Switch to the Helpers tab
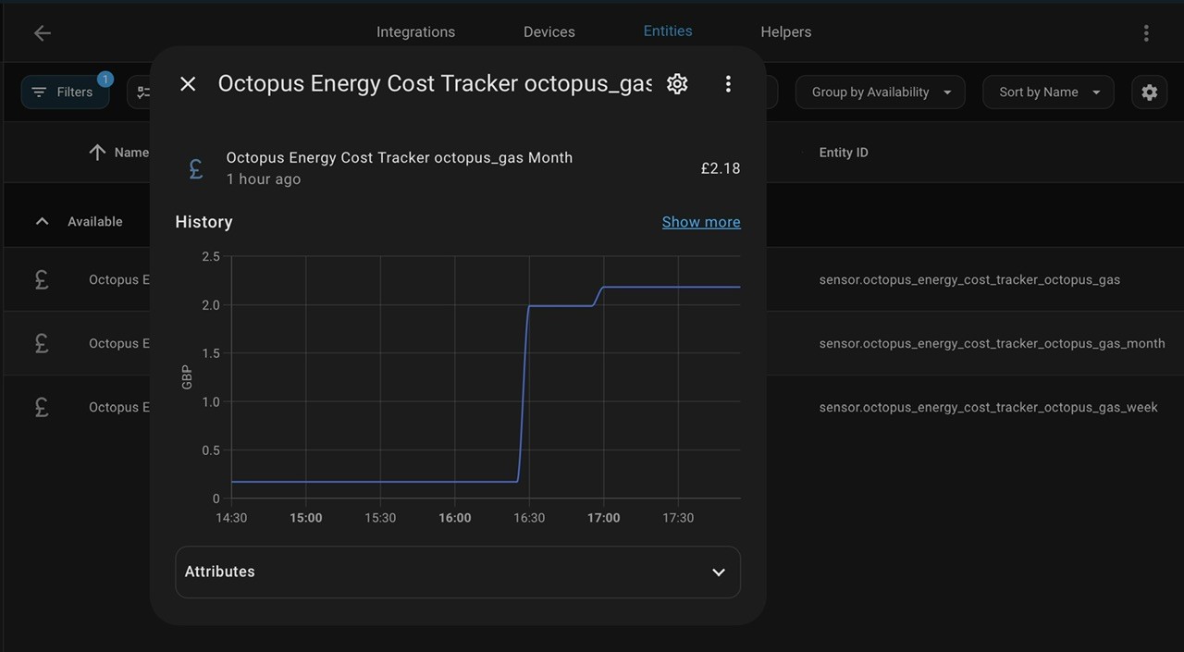Viewport: 1184px width, 652px height. [x=786, y=31]
